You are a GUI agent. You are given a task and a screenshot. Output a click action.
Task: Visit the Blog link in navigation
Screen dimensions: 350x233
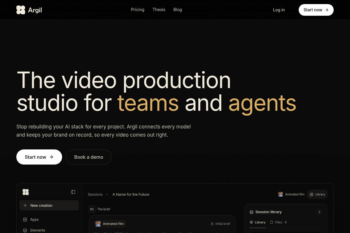[178, 10]
